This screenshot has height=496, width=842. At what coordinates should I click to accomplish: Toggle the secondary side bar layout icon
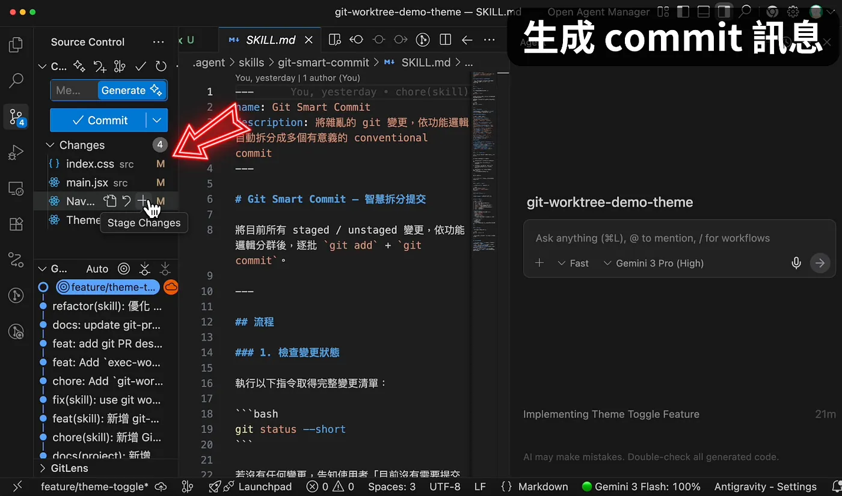click(724, 11)
